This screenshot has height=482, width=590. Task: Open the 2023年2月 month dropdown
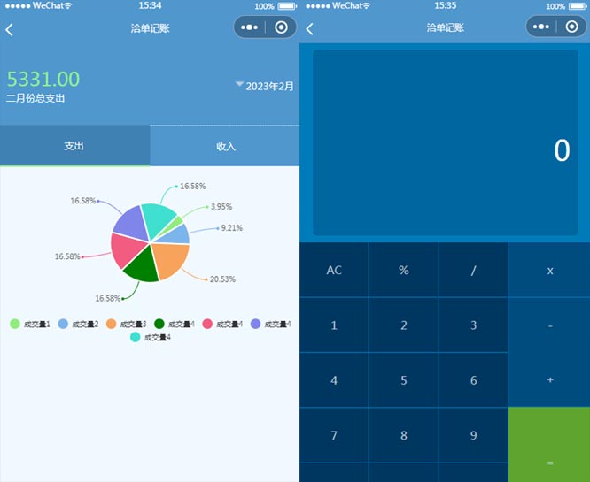265,86
